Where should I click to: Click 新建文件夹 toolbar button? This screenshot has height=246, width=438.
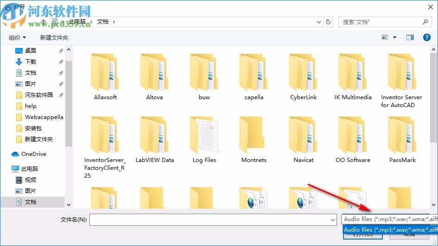[x=54, y=37]
